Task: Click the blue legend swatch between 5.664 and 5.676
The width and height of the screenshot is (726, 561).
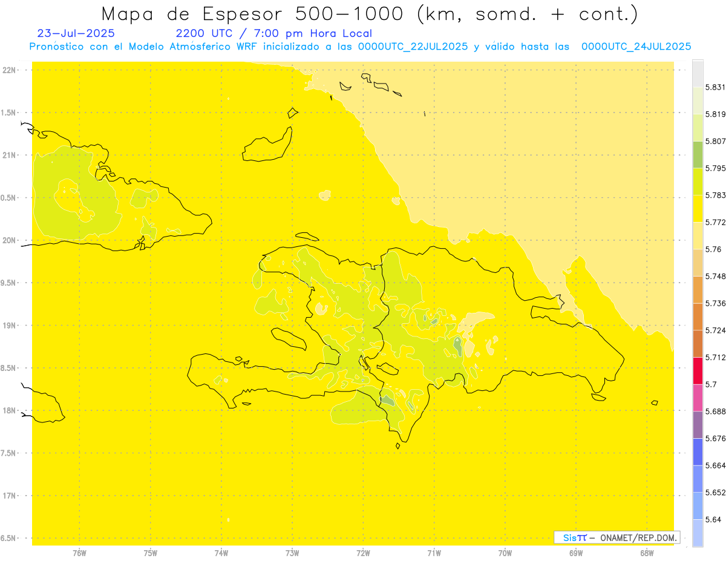Action: [698, 452]
